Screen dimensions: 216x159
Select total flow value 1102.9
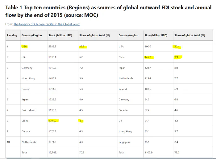[149, 152]
